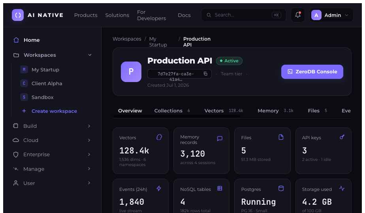Open the Docs menu item

pyautogui.click(x=184, y=15)
